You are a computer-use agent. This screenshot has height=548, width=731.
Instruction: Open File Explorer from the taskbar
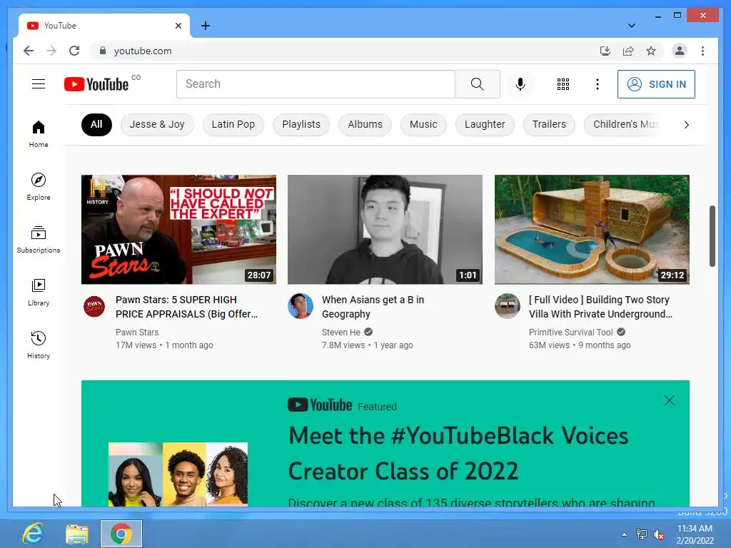[x=77, y=534]
